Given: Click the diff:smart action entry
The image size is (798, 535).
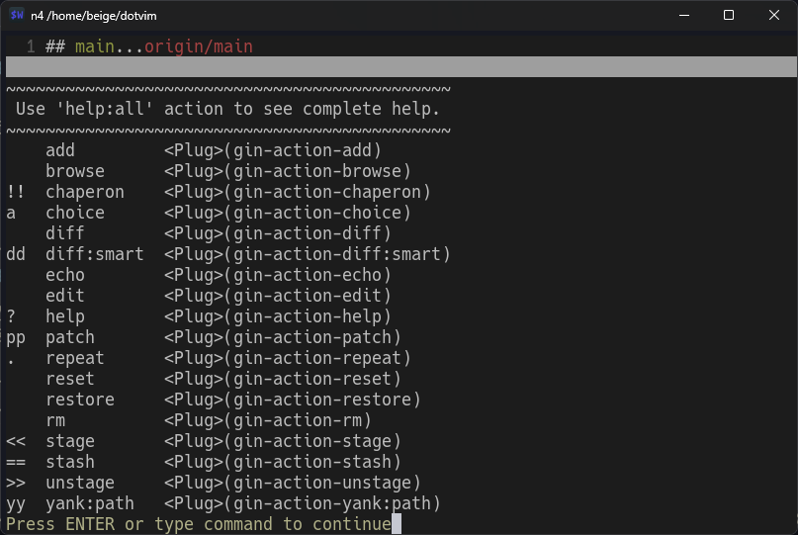Looking at the screenshot, I should (x=95, y=254).
